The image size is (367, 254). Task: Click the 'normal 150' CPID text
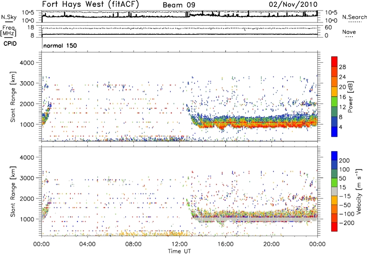point(60,45)
